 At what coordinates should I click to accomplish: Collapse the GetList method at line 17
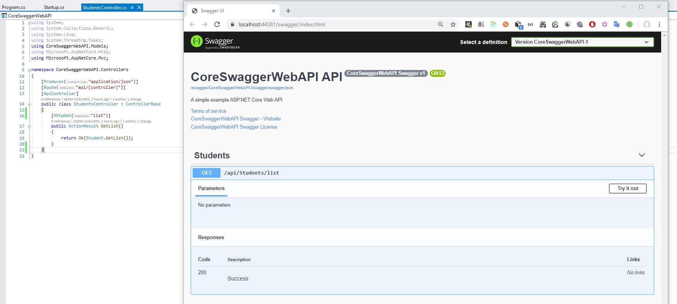[29, 126]
